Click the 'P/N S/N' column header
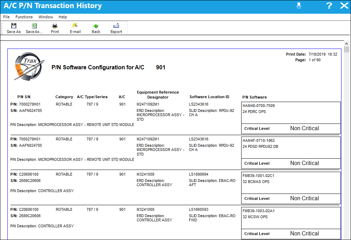This screenshot has width=351, height=240. (x=24, y=97)
